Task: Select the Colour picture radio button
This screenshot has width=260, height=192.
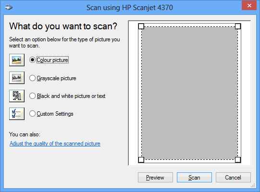Action: [32, 60]
